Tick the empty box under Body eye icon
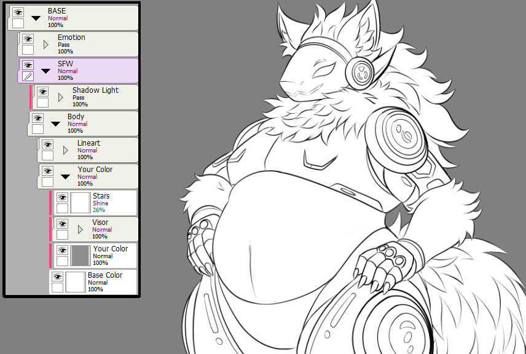This screenshot has height=354, width=526. click(37, 129)
